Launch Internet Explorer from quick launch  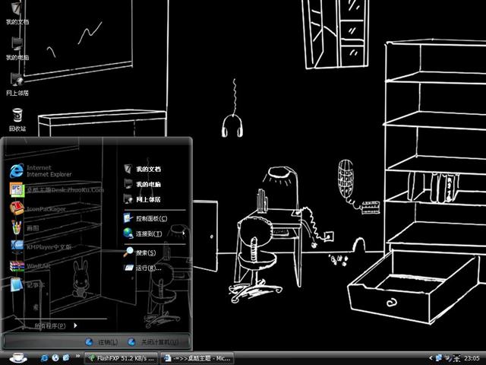[44, 358]
